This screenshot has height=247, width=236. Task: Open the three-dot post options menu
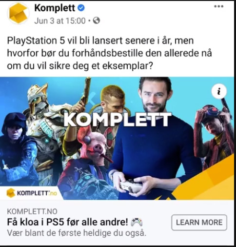point(218,6)
